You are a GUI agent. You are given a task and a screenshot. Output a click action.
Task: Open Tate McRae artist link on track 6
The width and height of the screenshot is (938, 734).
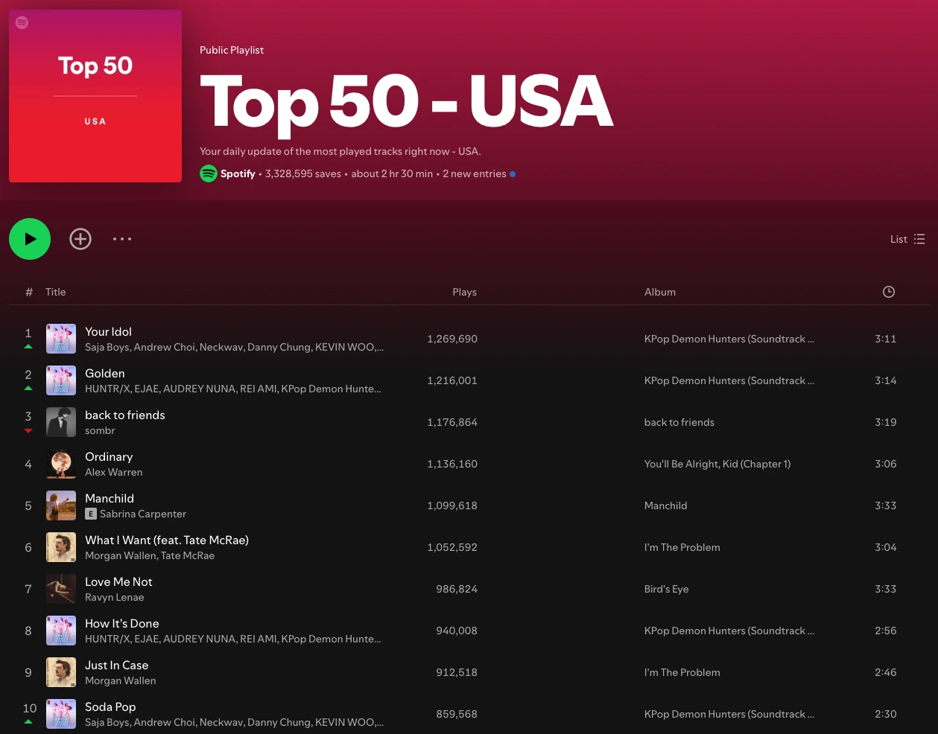(188, 556)
